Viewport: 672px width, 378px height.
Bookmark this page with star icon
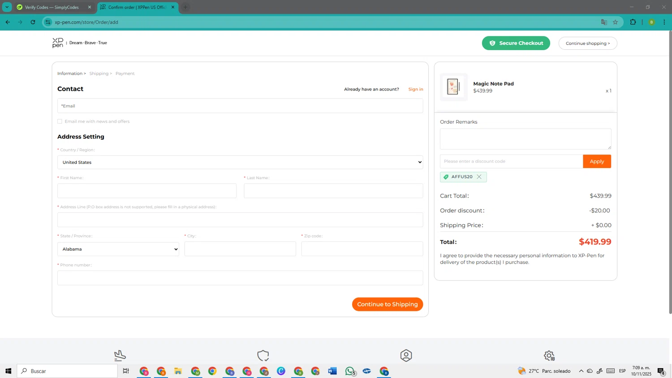pos(616,22)
